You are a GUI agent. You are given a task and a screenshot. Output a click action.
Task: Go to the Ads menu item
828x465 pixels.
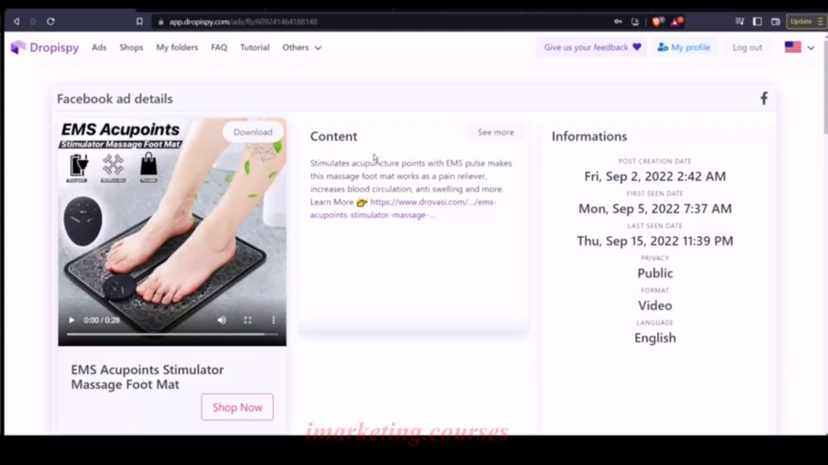pyautogui.click(x=99, y=47)
